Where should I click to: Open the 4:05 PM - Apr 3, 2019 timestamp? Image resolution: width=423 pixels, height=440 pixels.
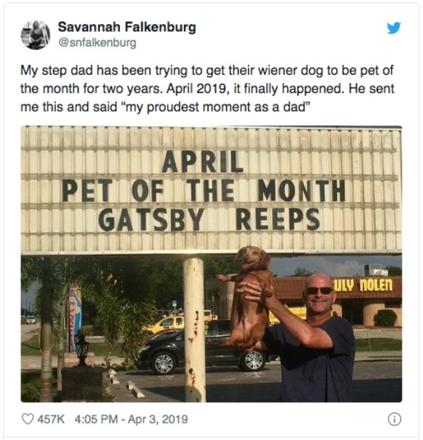coord(131,420)
